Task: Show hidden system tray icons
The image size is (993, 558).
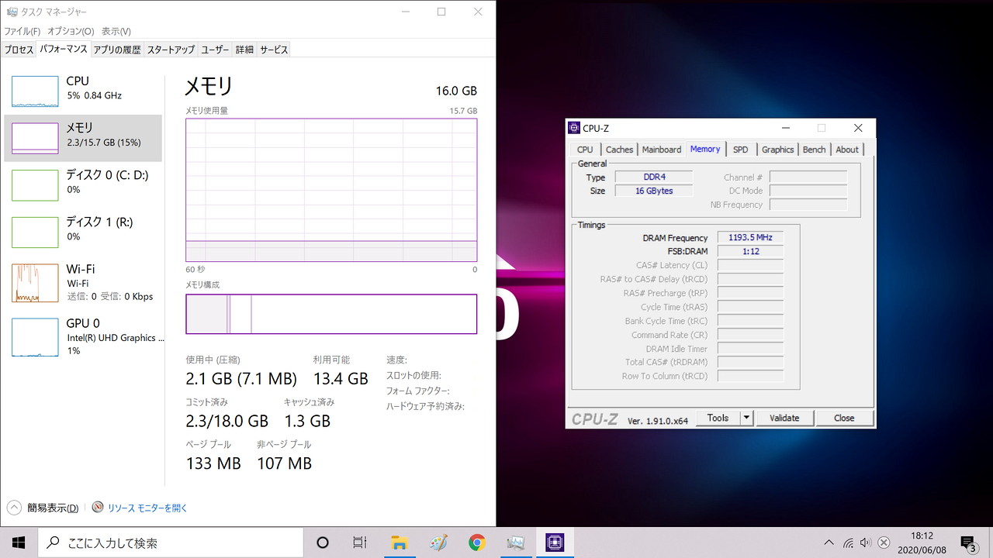Action: (x=829, y=542)
